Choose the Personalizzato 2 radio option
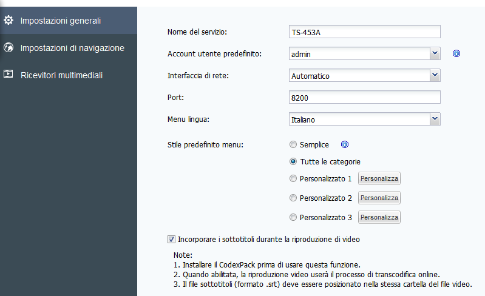This screenshot has height=296, width=485. (294, 198)
